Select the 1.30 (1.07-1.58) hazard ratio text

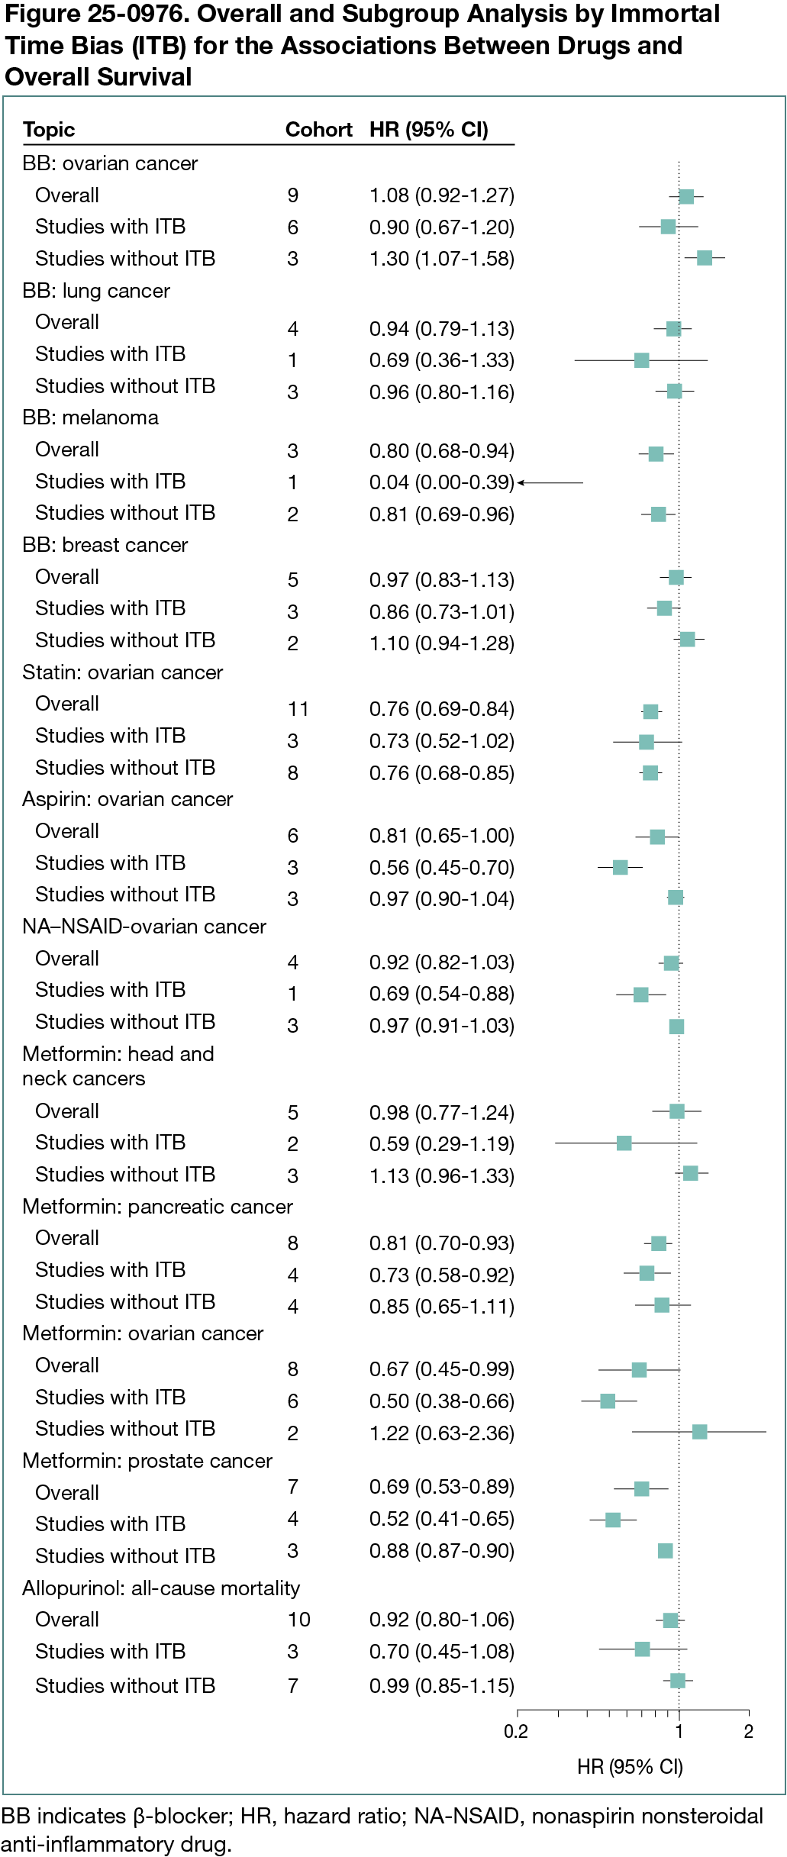click(441, 259)
